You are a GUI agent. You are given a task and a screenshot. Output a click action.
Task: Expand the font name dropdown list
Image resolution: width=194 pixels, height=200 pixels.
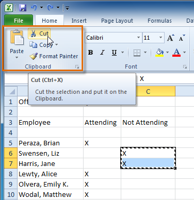138,38
